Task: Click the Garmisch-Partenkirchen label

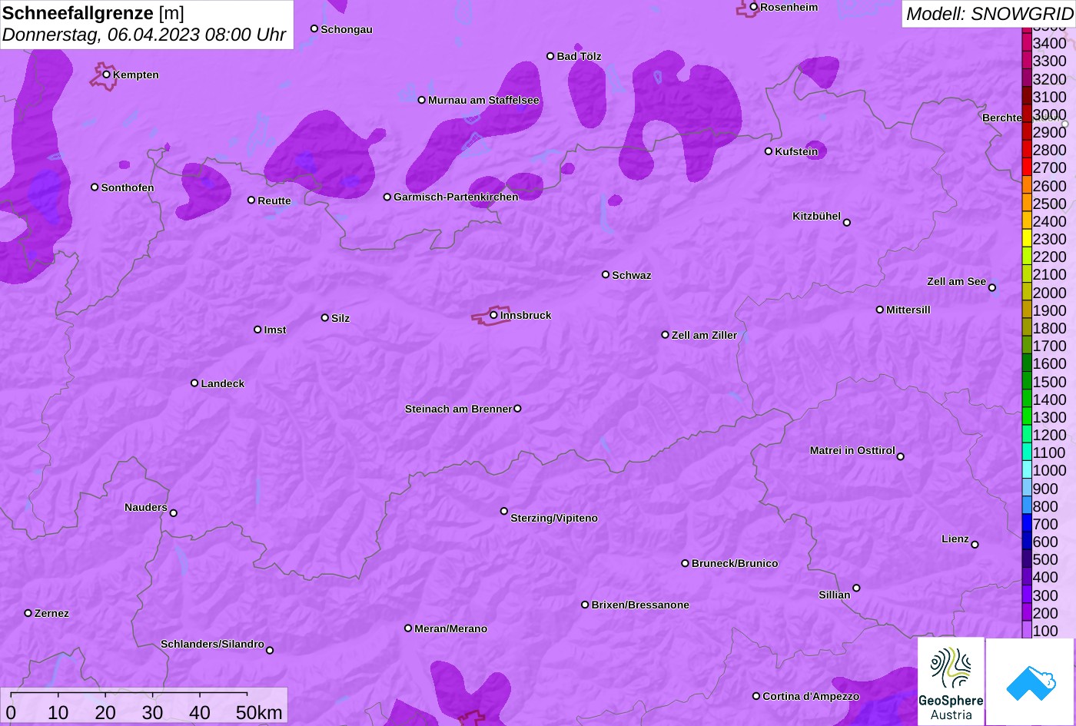Action: click(x=456, y=197)
